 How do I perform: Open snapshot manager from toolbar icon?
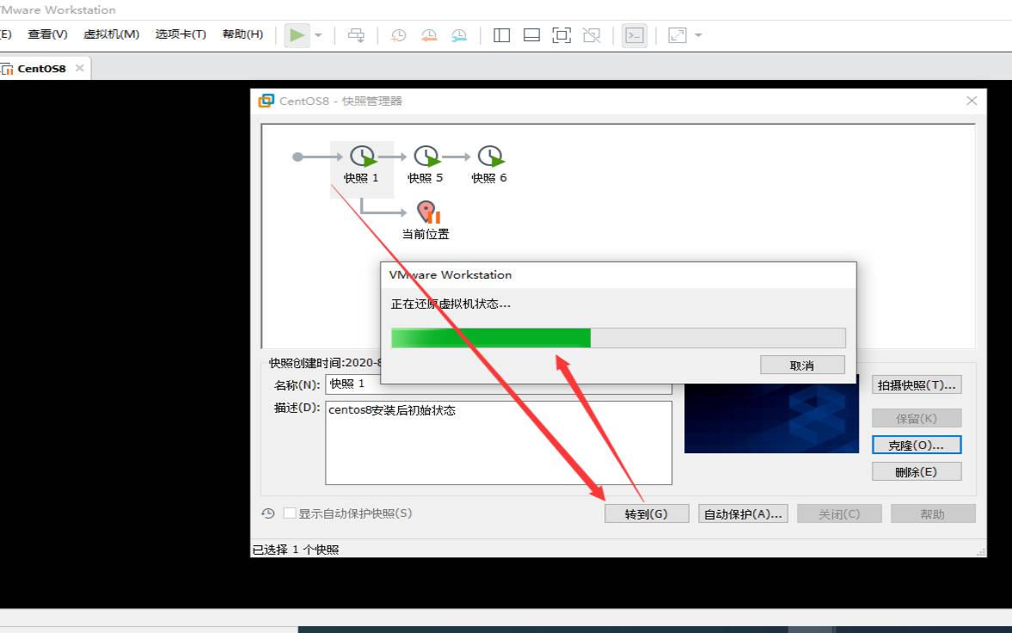coord(459,35)
